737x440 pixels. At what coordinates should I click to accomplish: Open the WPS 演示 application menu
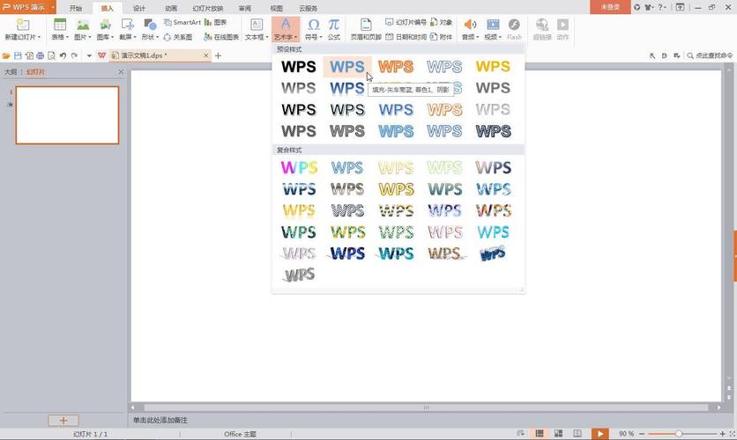(x=27, y=7)
